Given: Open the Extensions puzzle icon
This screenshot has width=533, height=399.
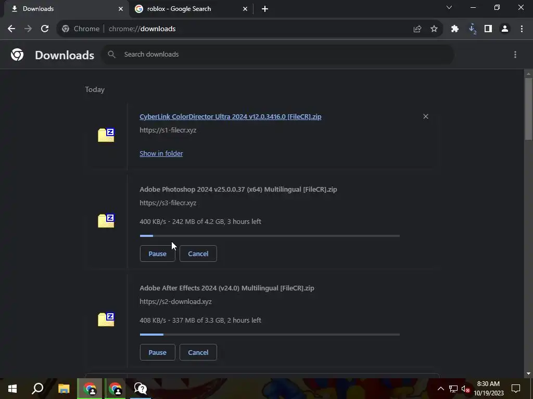Looking at the screenshot, I should [x=455, y=29].
